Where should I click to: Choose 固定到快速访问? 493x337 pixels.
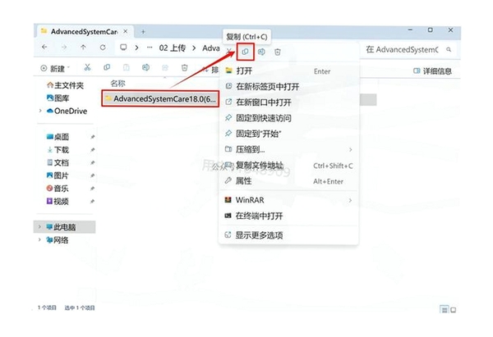(x=288, y=118)
